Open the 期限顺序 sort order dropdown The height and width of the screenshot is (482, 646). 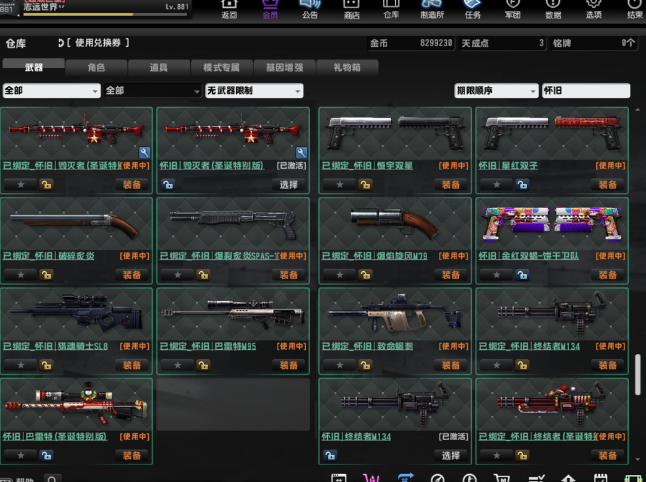pyautogui.click(x=496, y=91)
